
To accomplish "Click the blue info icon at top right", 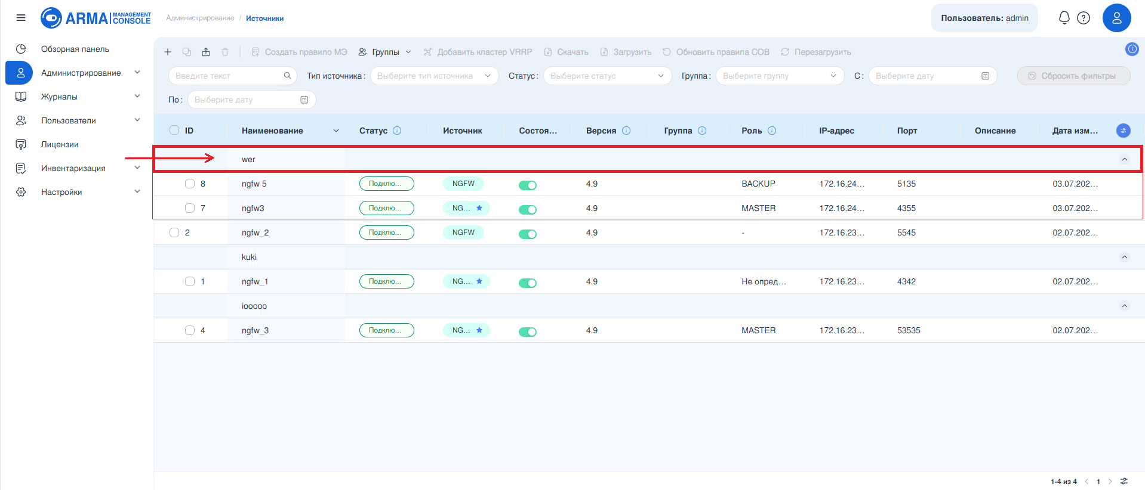I will [1132, 49].
